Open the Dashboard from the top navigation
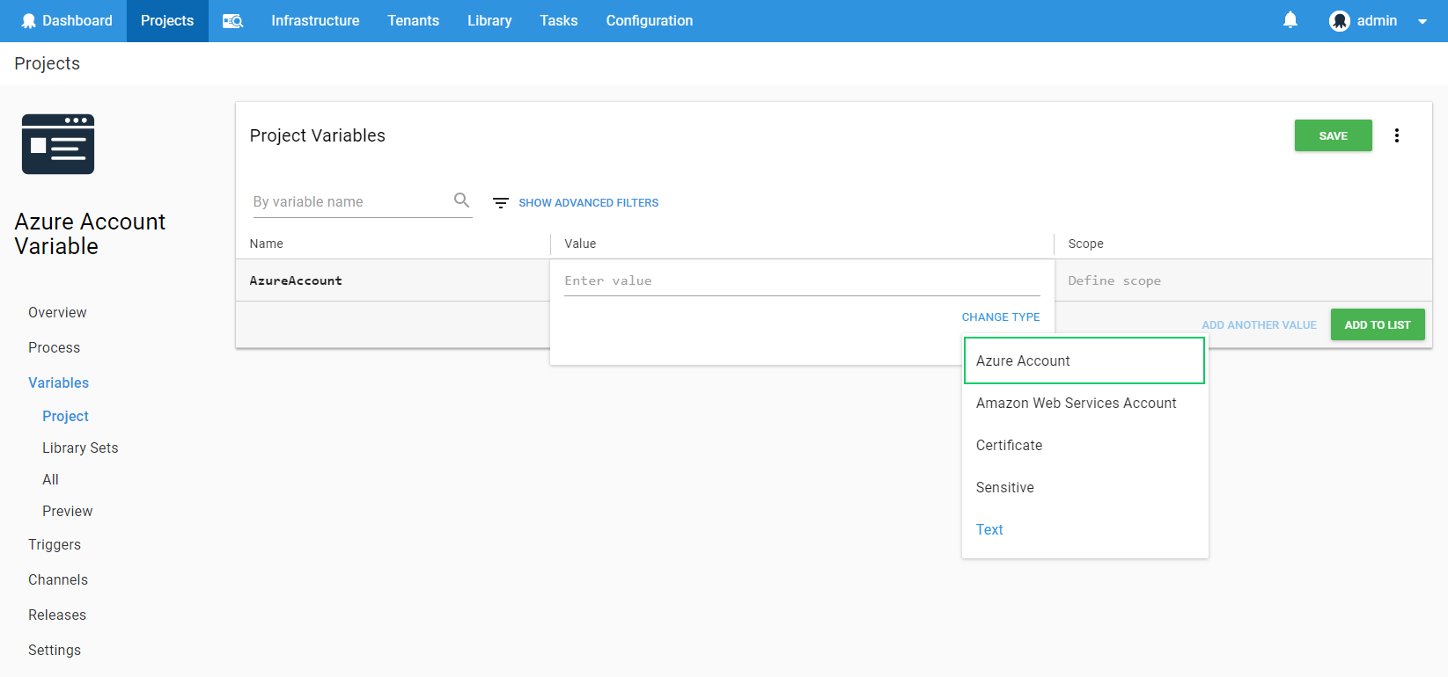The height and width of the screenshot is (677, 1448). [67, 21]
